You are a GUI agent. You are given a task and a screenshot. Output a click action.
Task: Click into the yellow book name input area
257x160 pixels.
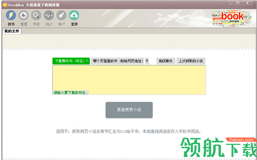[129, 80]
